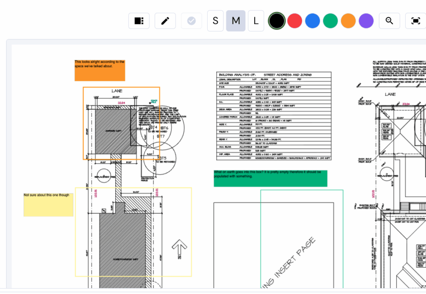Choose the M stroke size
Image resolution: width=426 pixels, height=294 pixels.
[236, 21]
